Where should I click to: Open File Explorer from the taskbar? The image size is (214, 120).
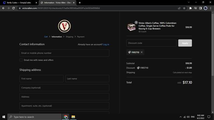coord(73,117)
